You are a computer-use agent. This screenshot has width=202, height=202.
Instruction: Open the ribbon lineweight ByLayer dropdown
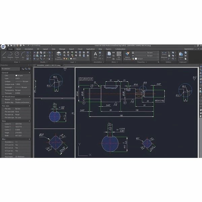pyautogui.click(x=146, y=53)
